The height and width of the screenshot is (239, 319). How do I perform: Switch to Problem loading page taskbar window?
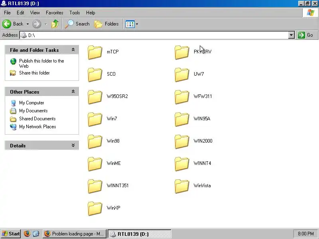point(75,234)
